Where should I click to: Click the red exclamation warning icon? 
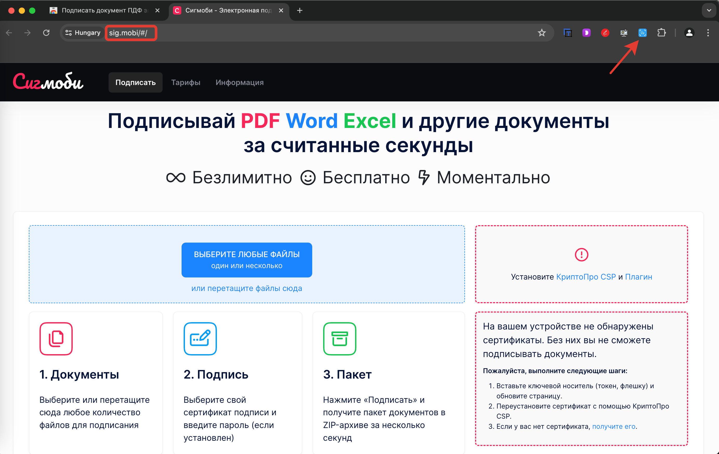click(581, 255)
